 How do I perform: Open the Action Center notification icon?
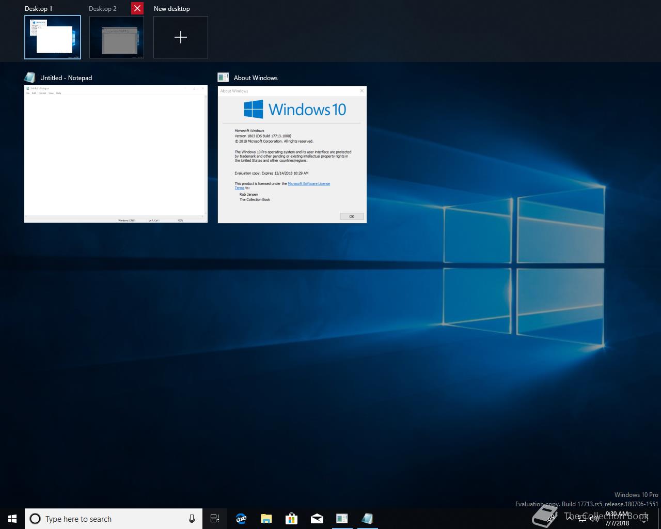(643, 519)
